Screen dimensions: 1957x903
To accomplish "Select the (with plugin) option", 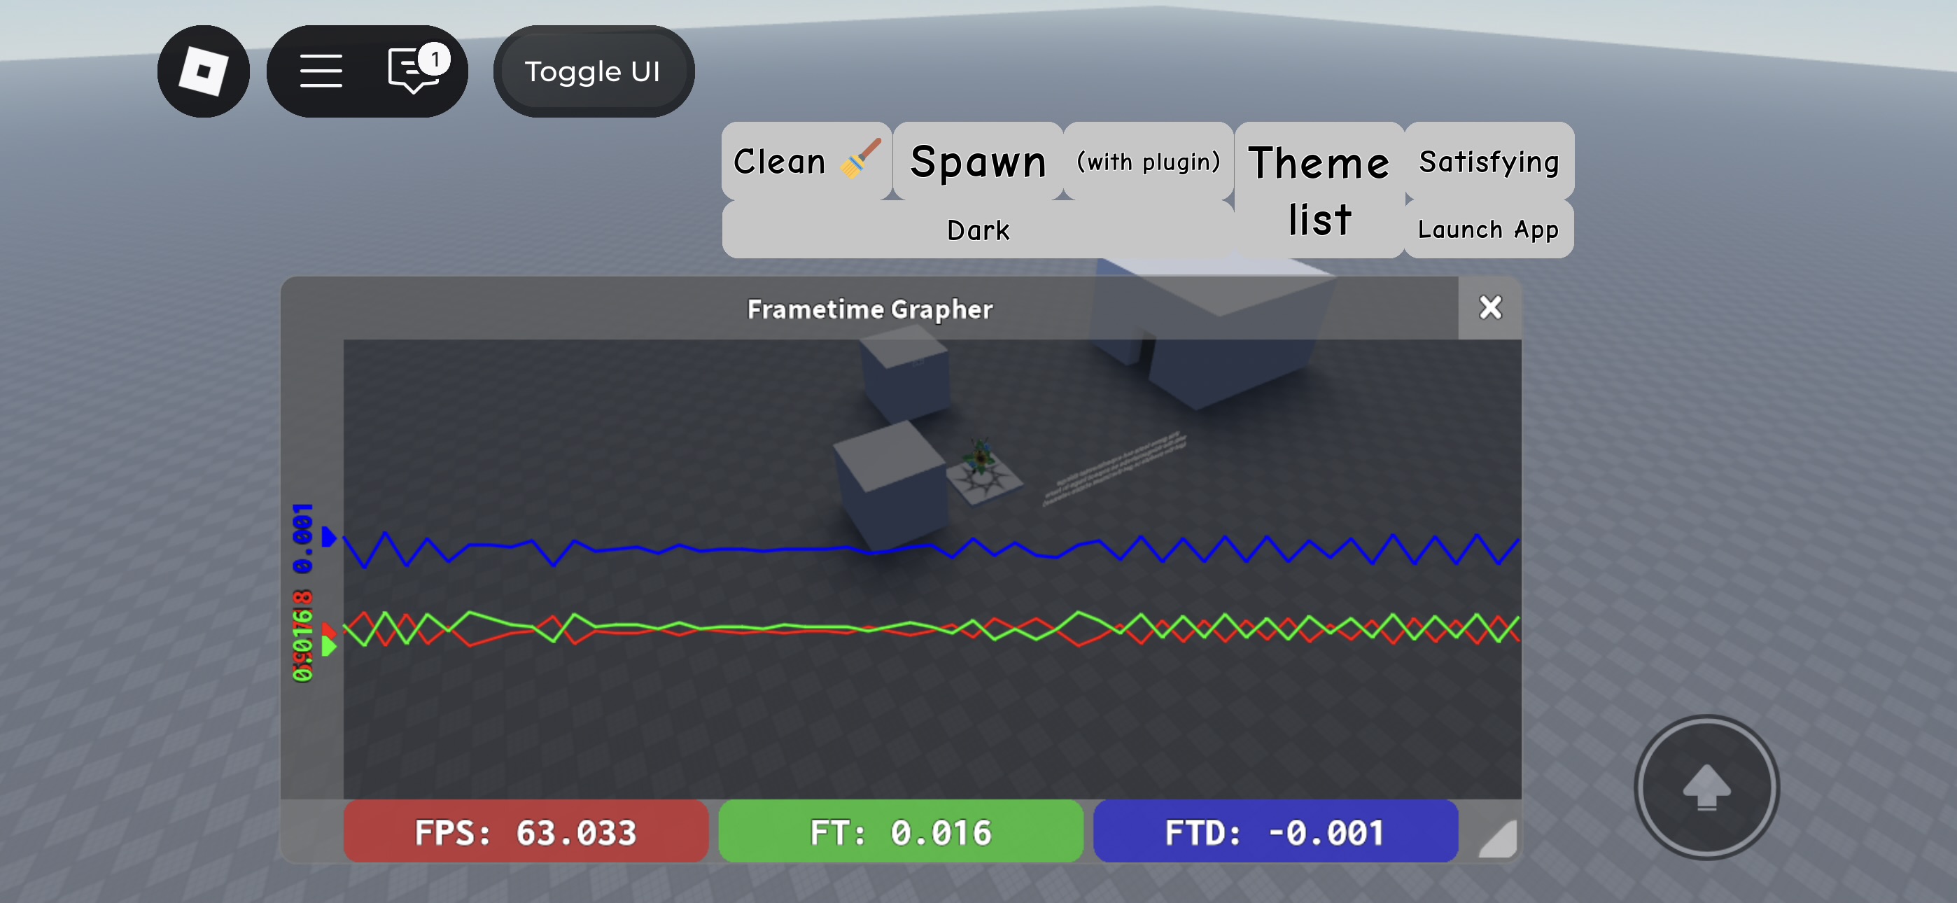I will 1148,161.
